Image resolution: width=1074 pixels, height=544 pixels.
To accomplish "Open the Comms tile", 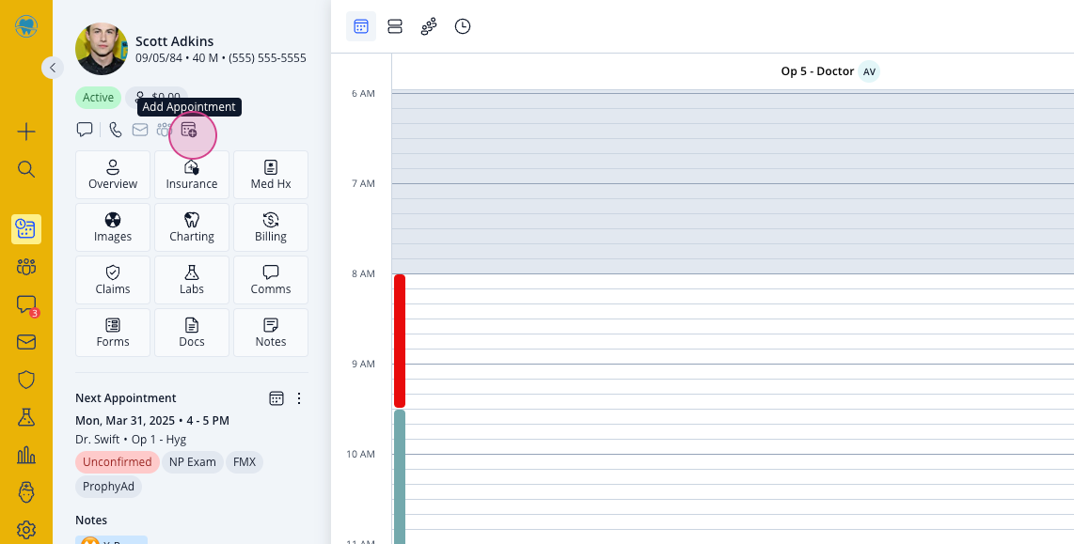I will point(271,281).
